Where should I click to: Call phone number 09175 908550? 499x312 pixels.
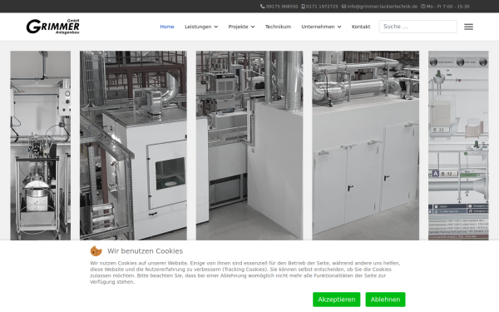282,7
